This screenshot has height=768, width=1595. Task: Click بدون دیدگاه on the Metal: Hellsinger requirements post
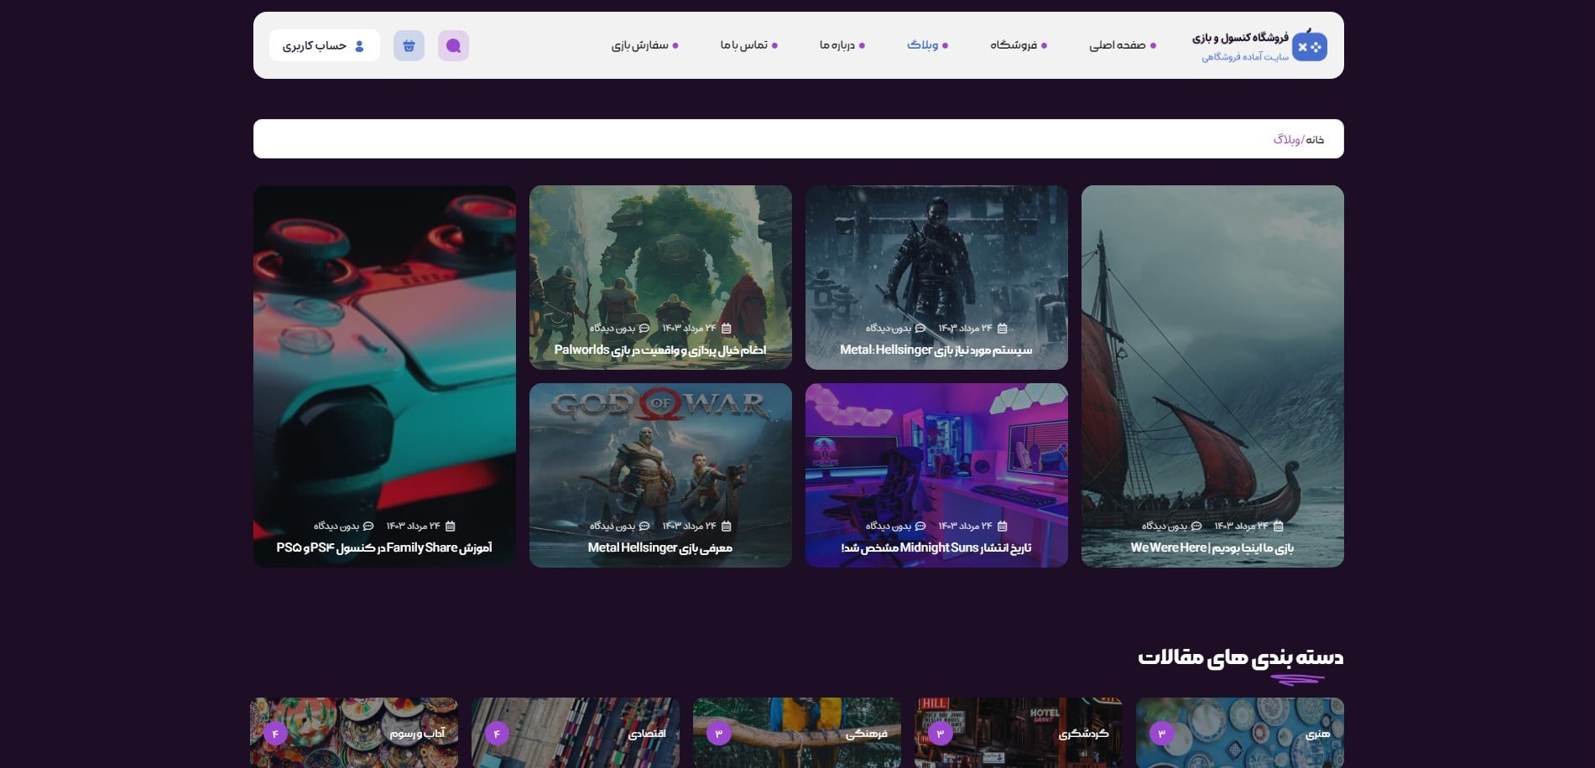pos(889,328)
